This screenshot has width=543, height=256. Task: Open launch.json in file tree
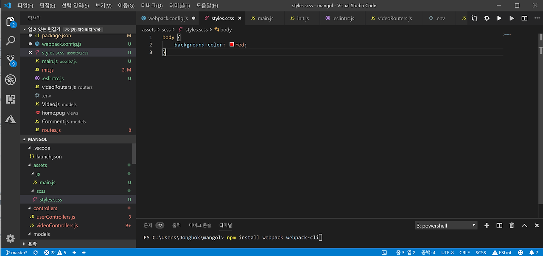[x=49, y=157]
